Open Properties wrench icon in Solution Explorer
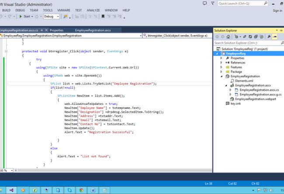Screen dimensions: 284x194 coord(269,37)
